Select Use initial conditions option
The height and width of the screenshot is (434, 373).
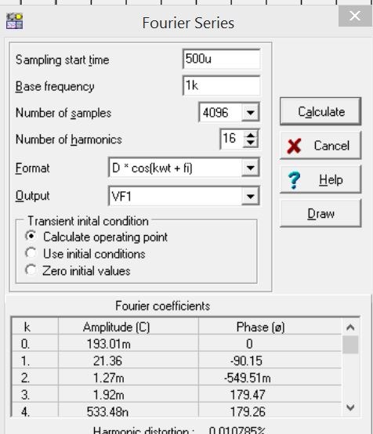pyautogui.click(x=31, y=253)
